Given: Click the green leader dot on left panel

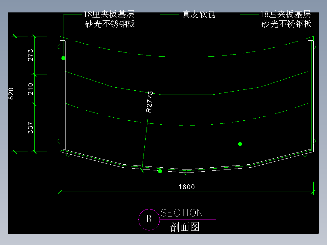Looking at the screenshot, I should (x=63, y=58).
